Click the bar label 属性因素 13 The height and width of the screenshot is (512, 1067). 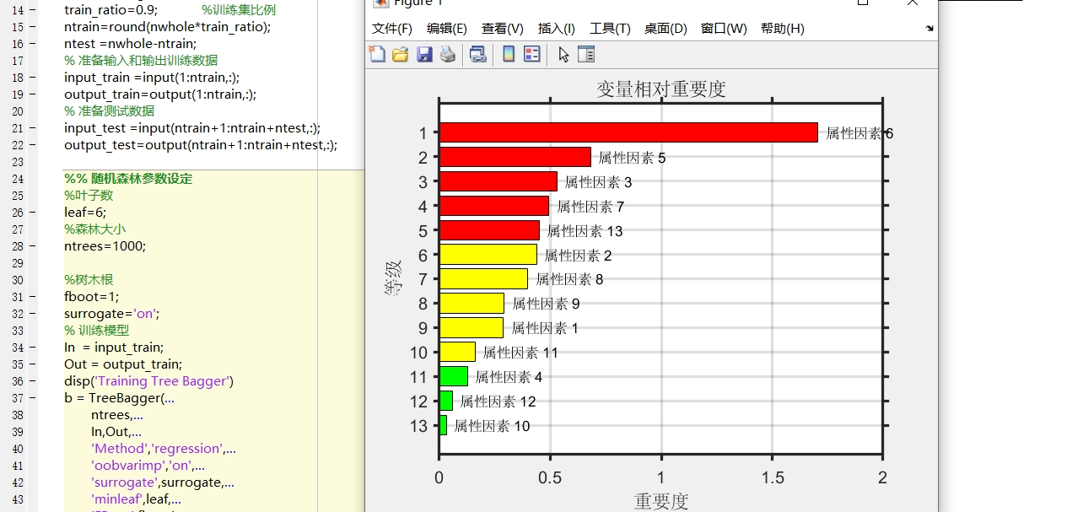pyautogui.click(x=585, y=231)
